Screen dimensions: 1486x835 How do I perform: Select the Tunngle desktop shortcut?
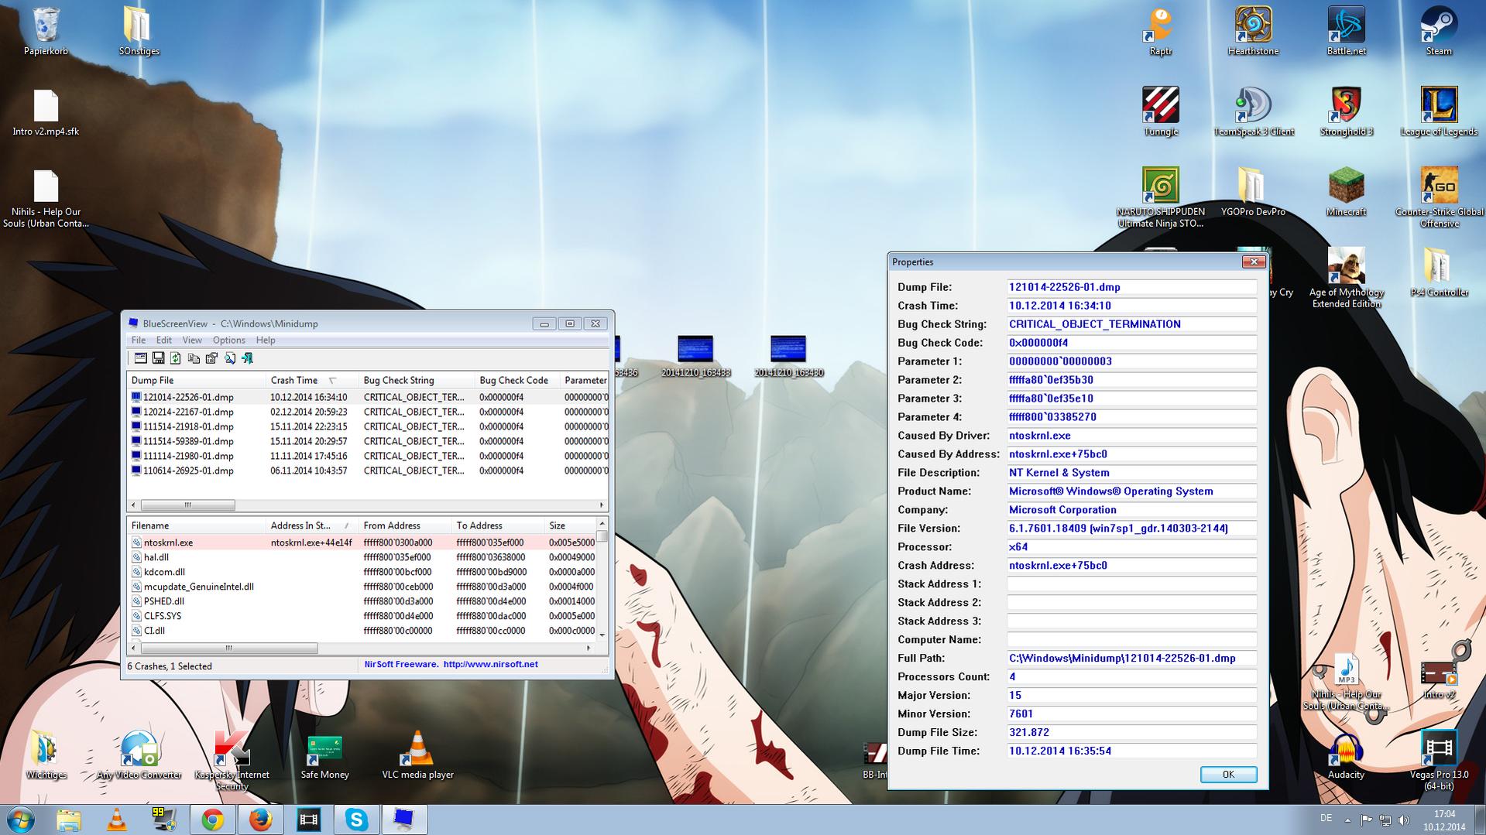1160,111
